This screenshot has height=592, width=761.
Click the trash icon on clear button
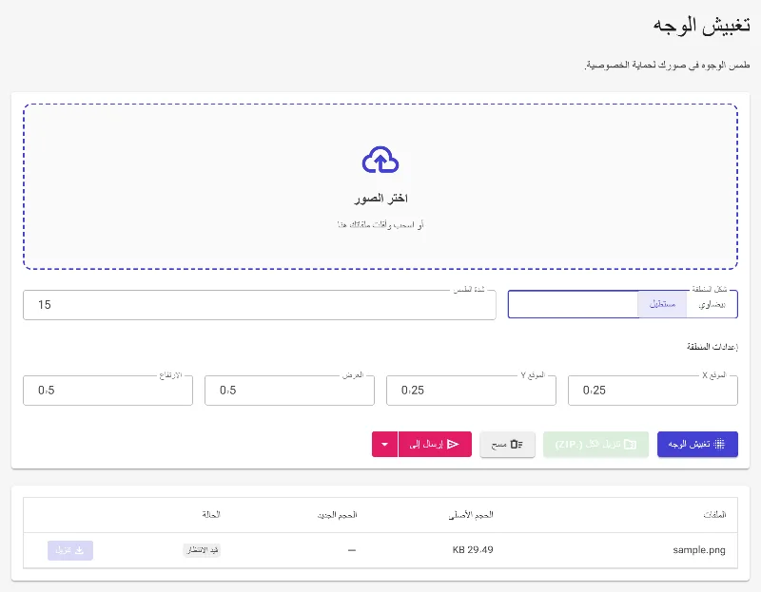pyautogui.click(x=517, y=444)
